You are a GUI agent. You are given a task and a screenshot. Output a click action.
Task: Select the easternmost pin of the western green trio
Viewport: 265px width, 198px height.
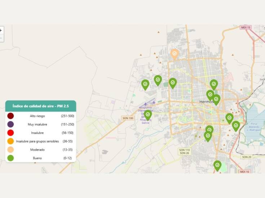[x=173, y=83]
